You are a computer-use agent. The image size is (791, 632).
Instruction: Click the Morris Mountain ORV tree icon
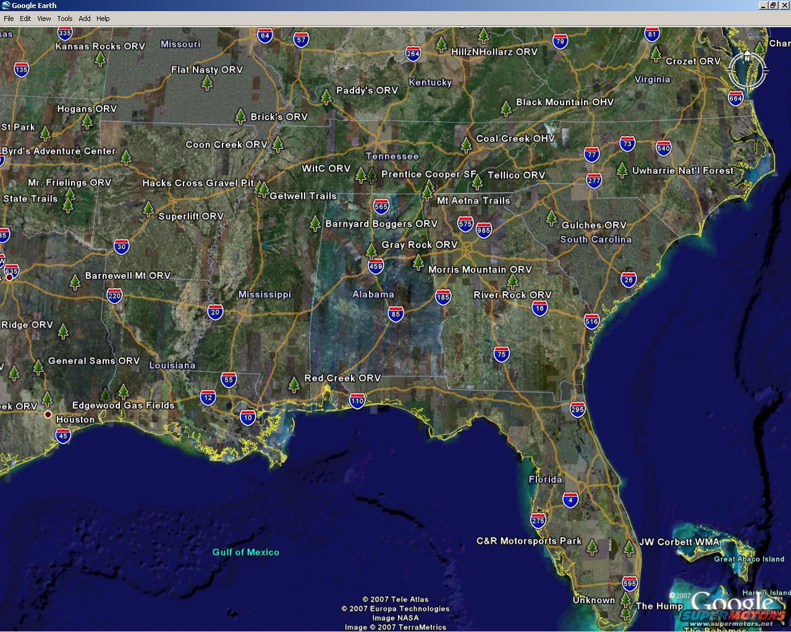(418, 263)
